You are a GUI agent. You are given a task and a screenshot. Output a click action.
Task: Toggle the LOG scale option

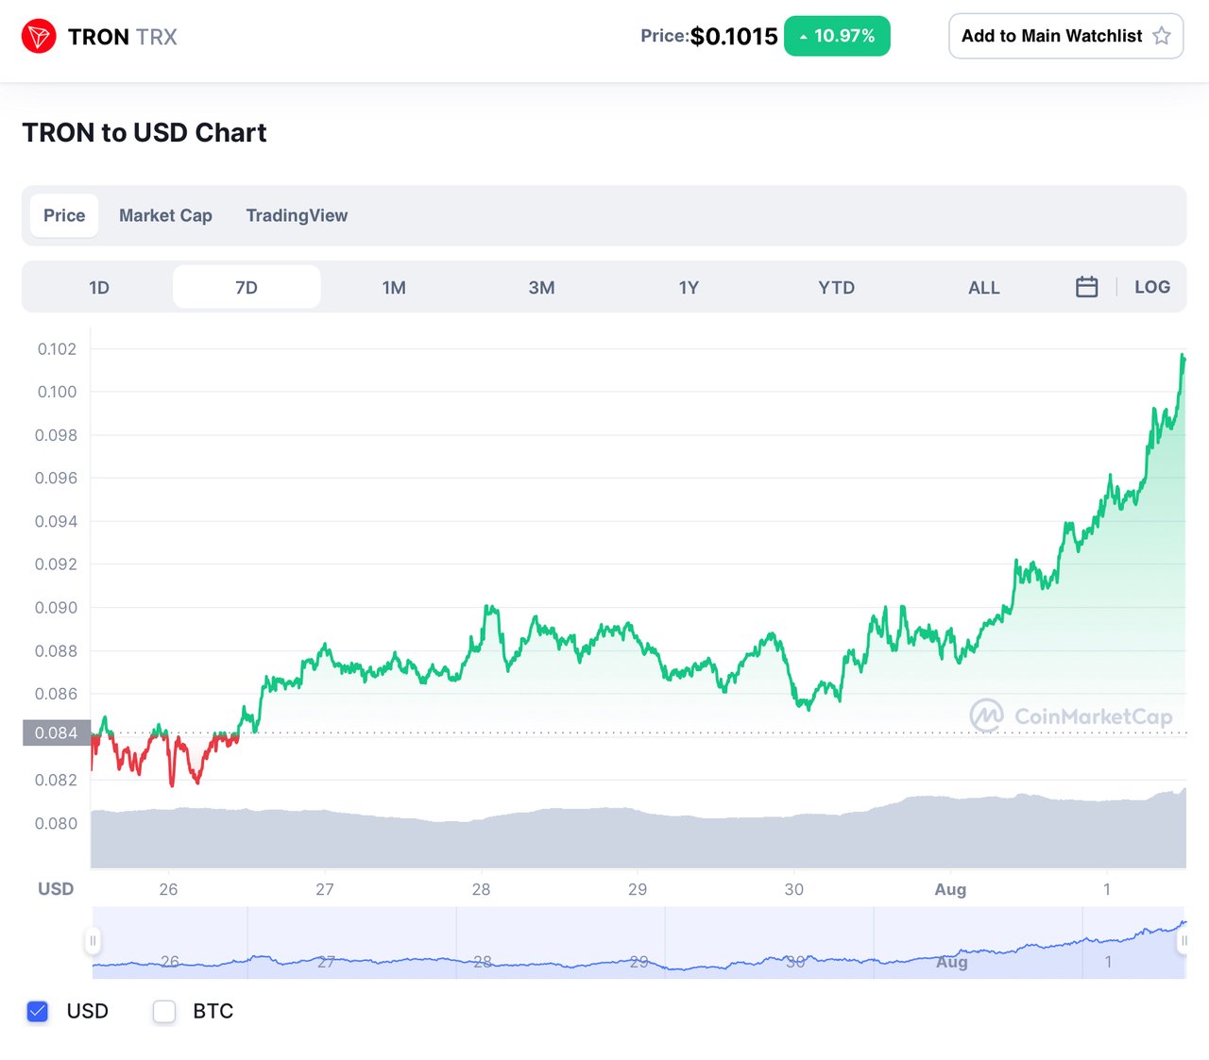coord(1152,287)
